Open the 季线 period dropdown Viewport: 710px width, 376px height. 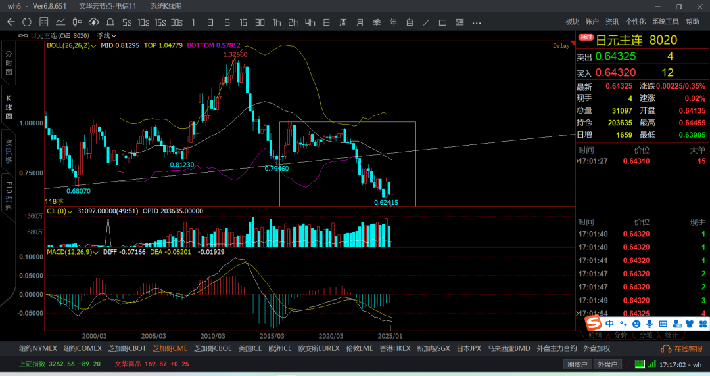(107, 35)
